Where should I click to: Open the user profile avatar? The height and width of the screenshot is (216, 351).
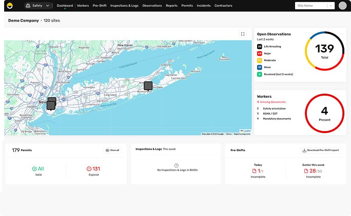[343, 6]
